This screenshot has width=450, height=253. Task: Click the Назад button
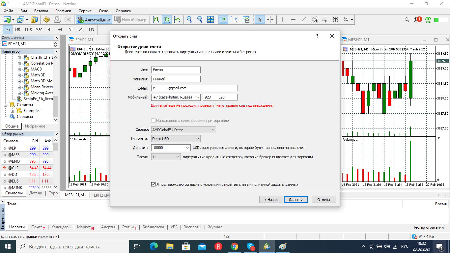[271, 200]
